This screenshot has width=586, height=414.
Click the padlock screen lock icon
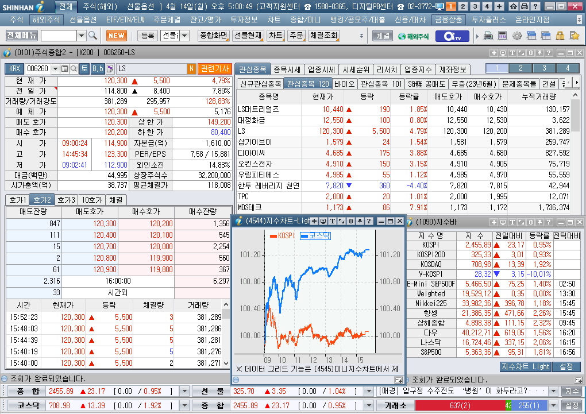560,36
